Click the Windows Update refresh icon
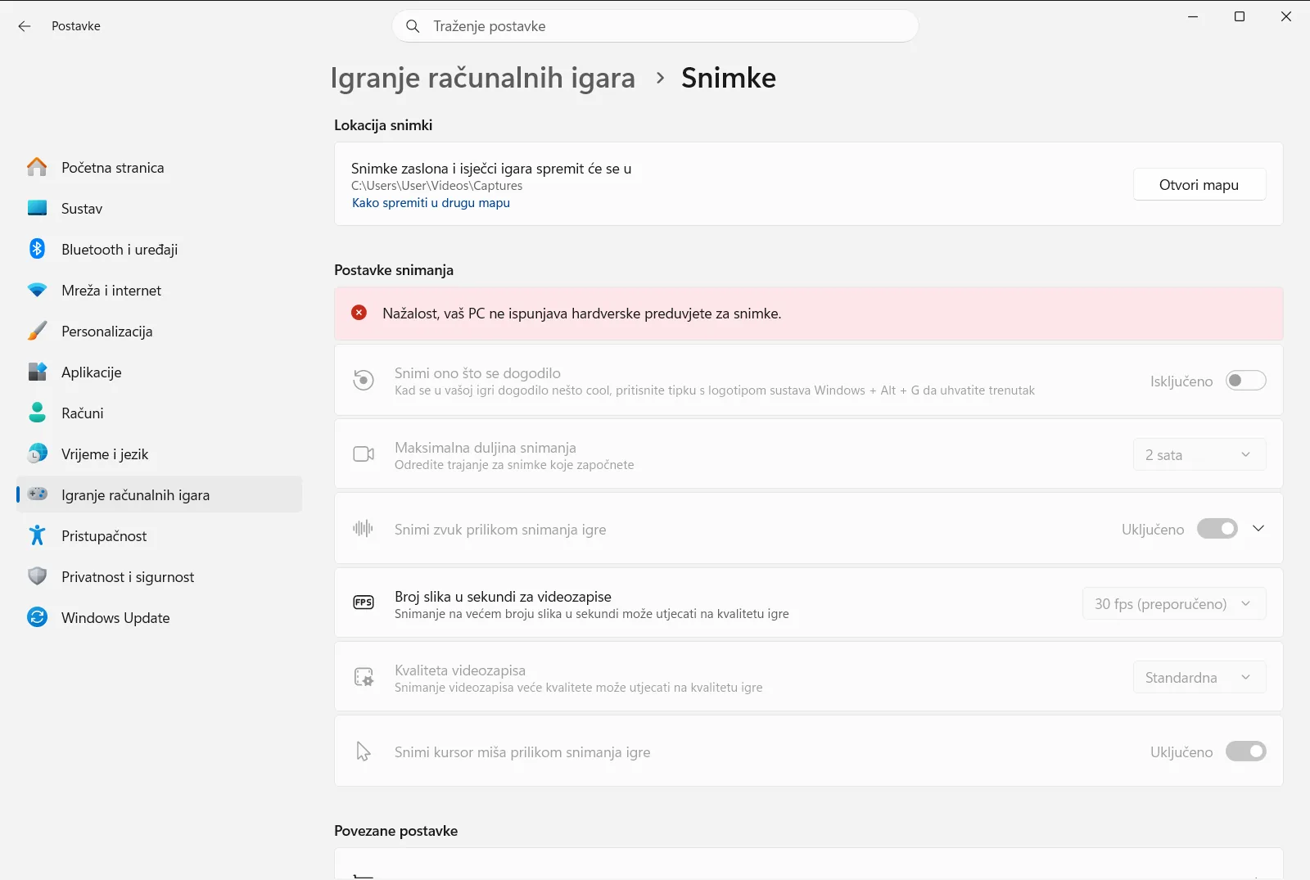Screen dimensions: 1310x880 pyautogui.click(x=37, y=617)
